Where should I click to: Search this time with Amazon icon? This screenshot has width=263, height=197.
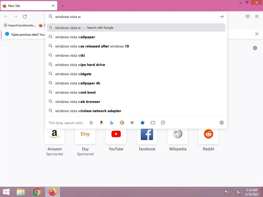[101, 123]
